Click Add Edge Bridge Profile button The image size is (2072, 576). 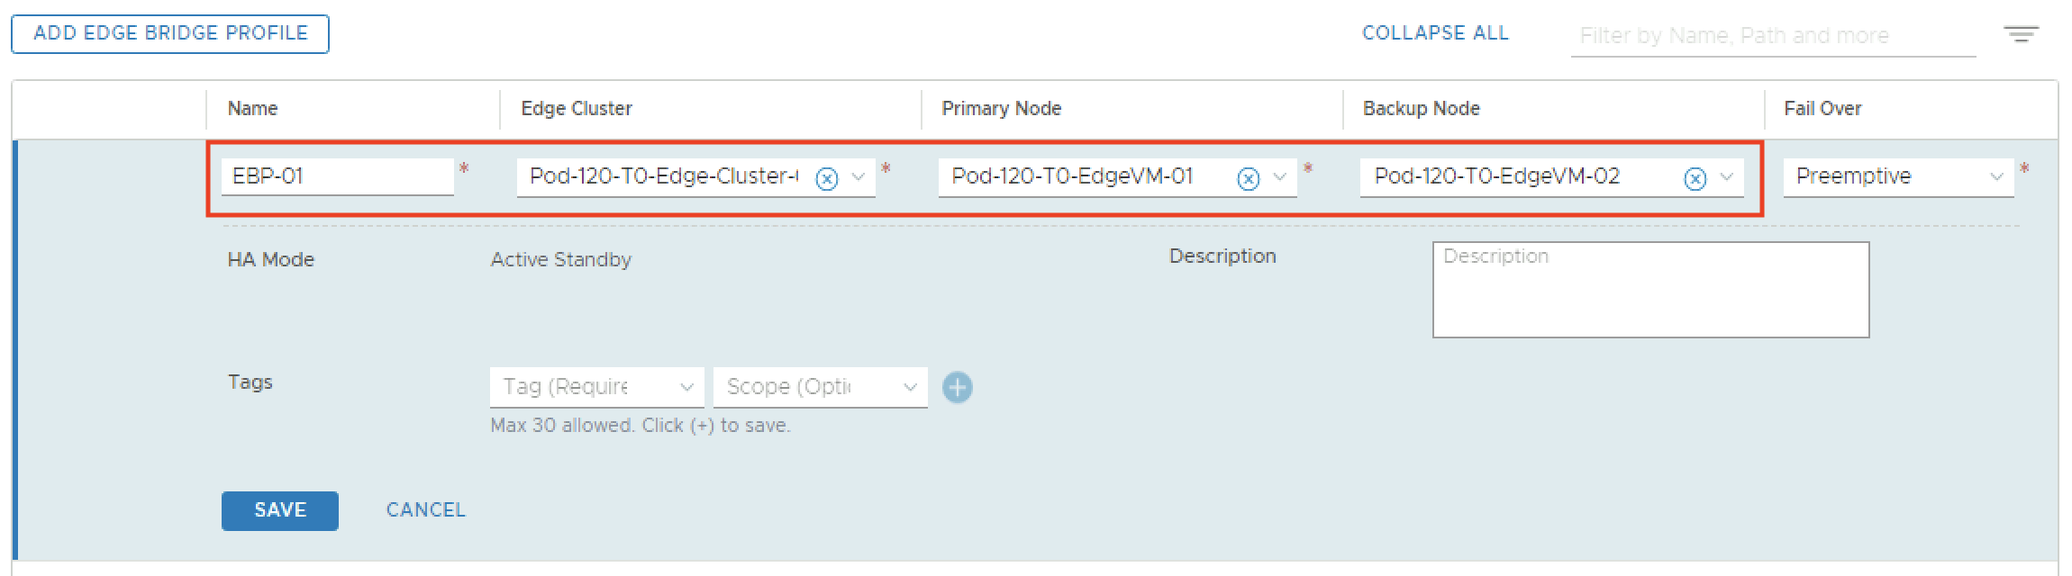[170, 34]
